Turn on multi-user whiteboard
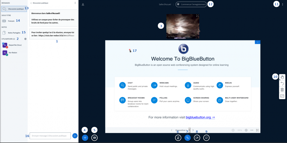Screen dimensions: 287x143 pos(282,96)
